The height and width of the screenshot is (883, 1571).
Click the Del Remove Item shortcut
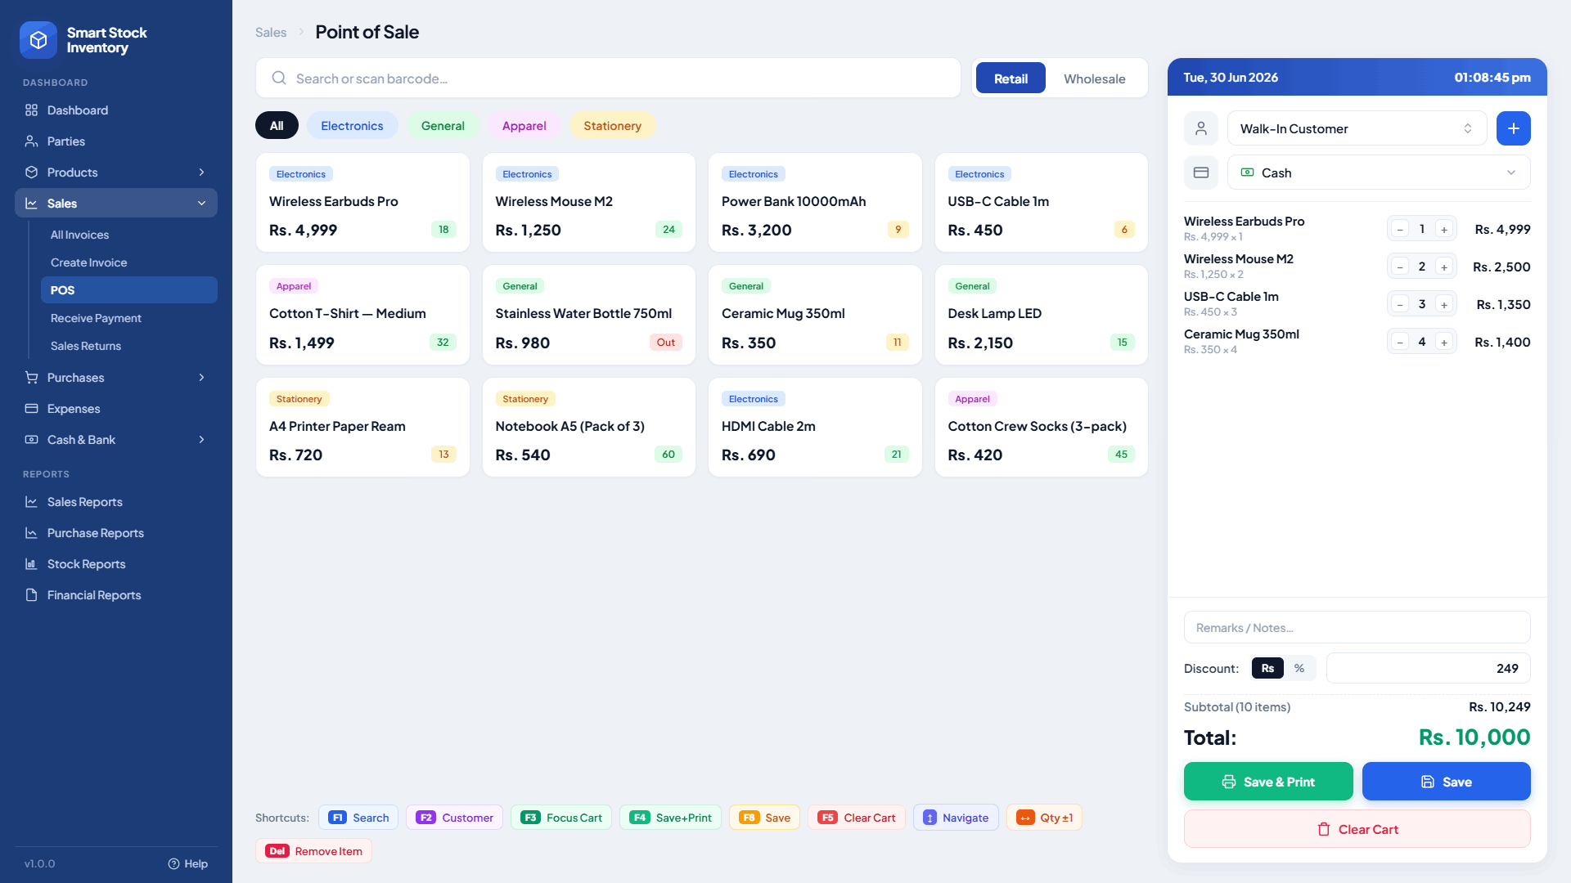coord(313,851)
